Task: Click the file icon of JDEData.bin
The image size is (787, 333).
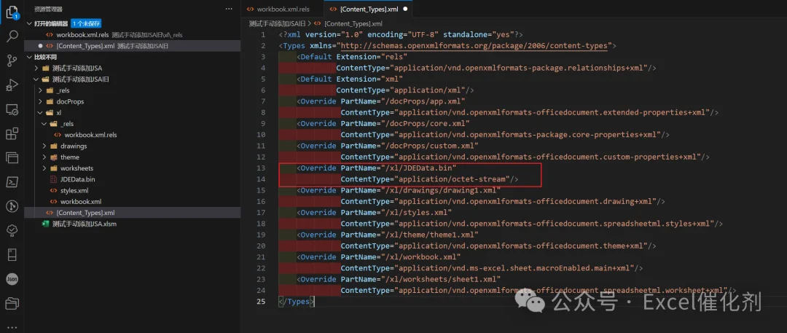Action: tap(54, 179)
